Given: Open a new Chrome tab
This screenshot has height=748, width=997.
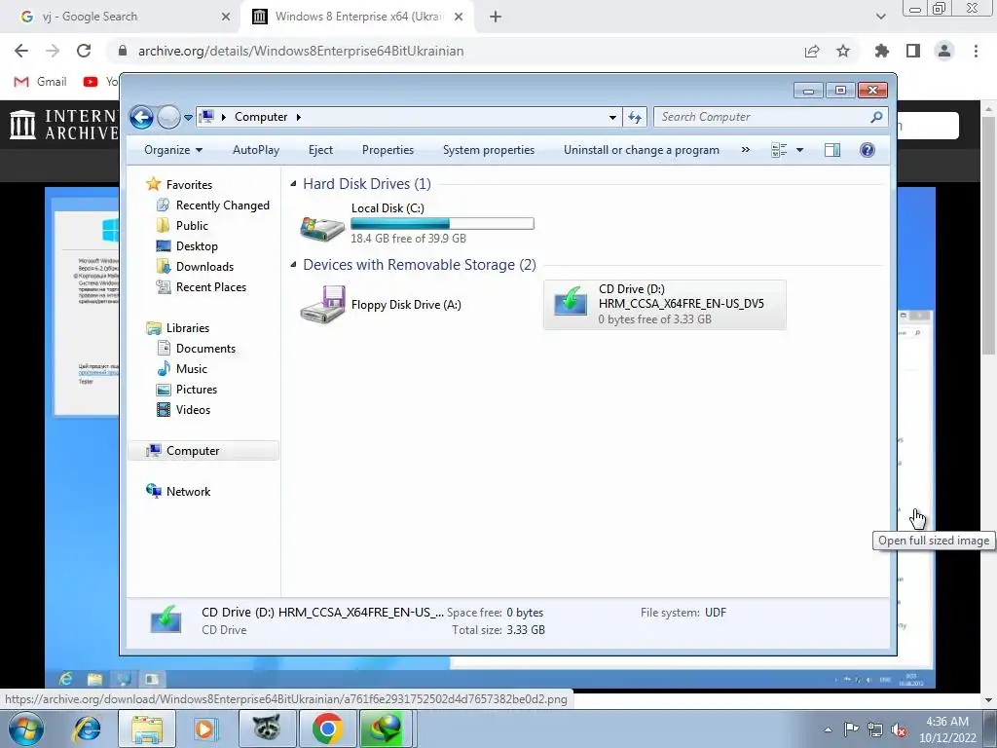Looking at the screenshot, I should 496,17.
